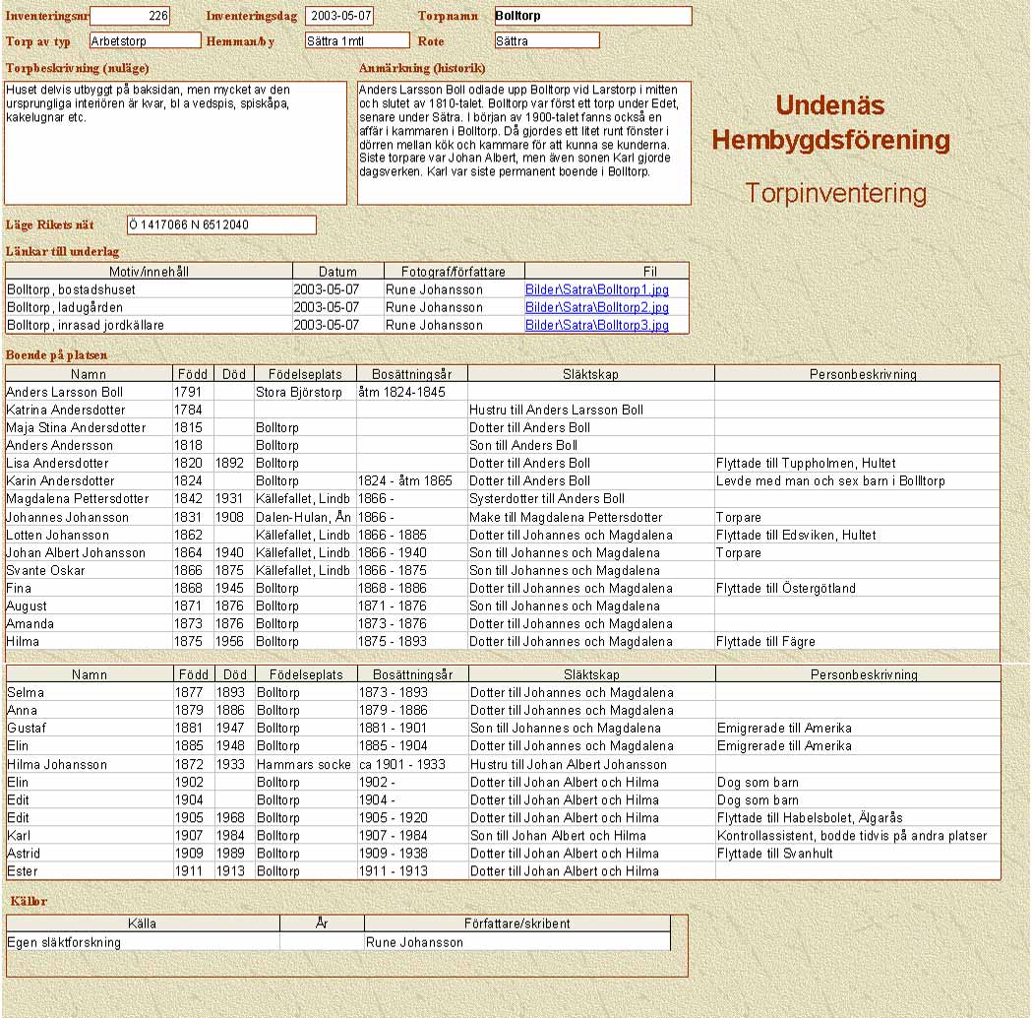Click the Författare/skribent column header
This screenshot has width=1032, height=1018.
pyautogui.click(x=516, y=924)
